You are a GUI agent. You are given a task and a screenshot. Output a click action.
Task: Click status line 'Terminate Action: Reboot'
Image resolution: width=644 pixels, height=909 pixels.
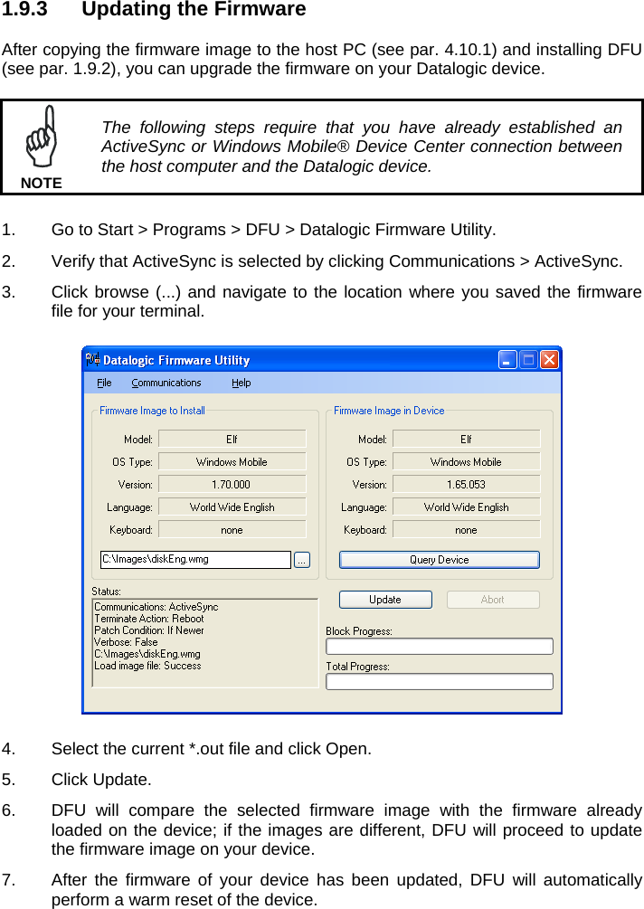coord(149,619)
